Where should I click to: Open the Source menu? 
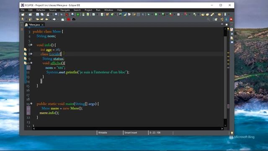[53, 10]
